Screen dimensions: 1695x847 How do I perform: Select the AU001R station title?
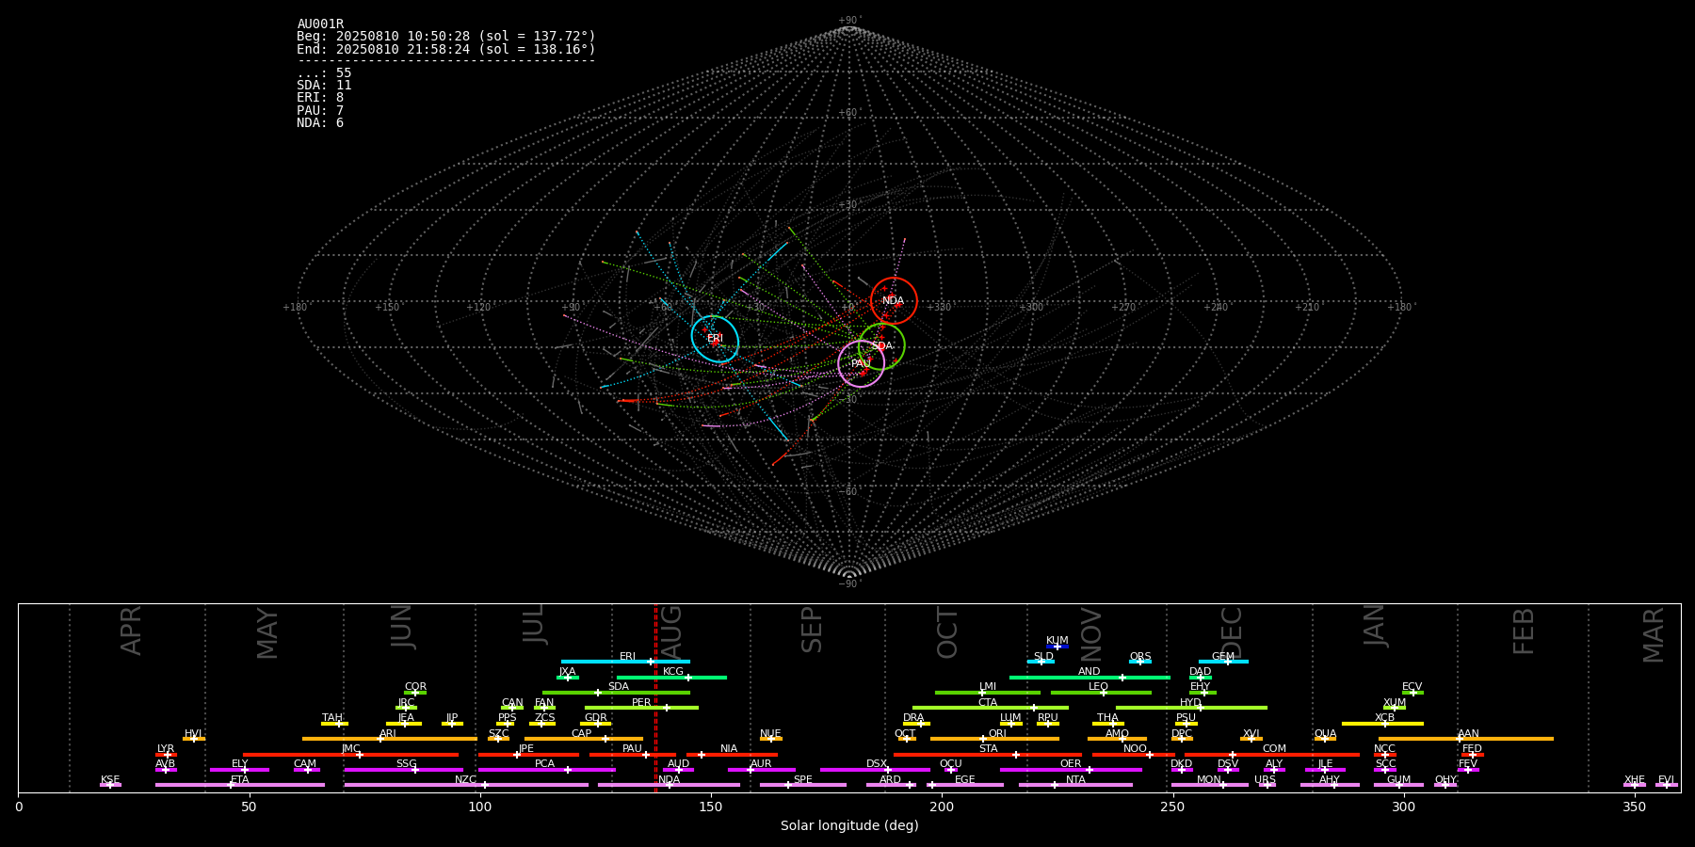[x=320, y=24]
